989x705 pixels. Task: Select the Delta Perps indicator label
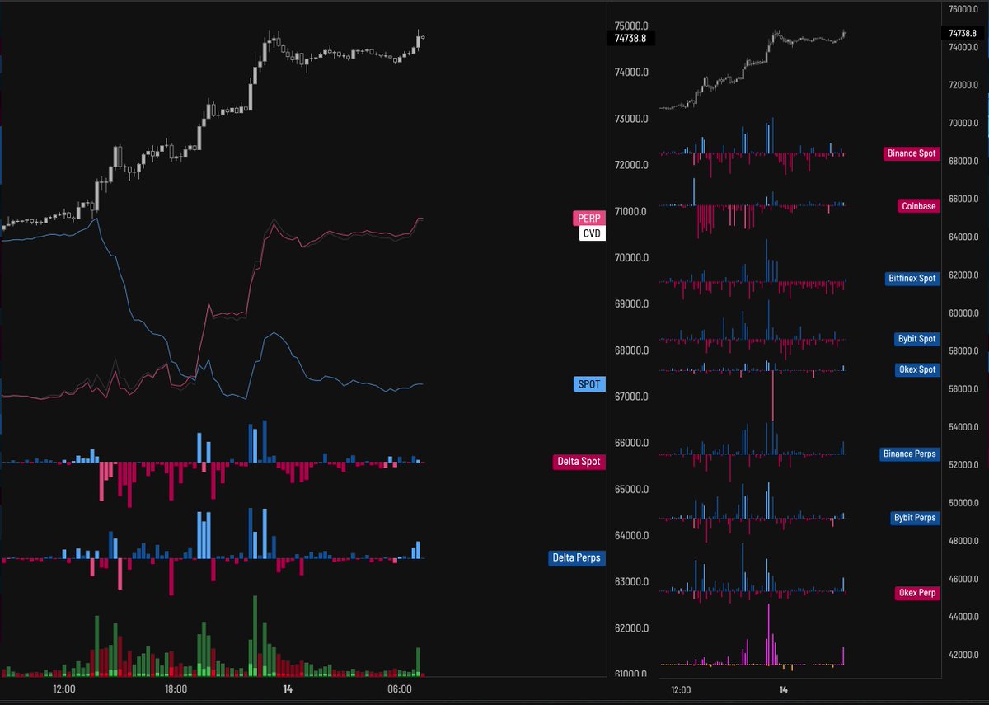(577, 558)
